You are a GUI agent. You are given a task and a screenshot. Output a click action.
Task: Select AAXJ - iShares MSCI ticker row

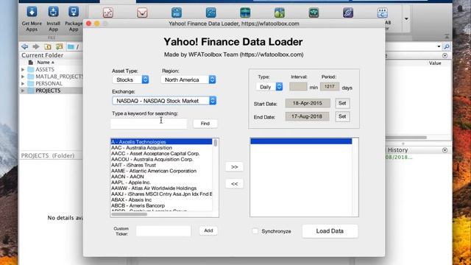click(x=162, y=194)
